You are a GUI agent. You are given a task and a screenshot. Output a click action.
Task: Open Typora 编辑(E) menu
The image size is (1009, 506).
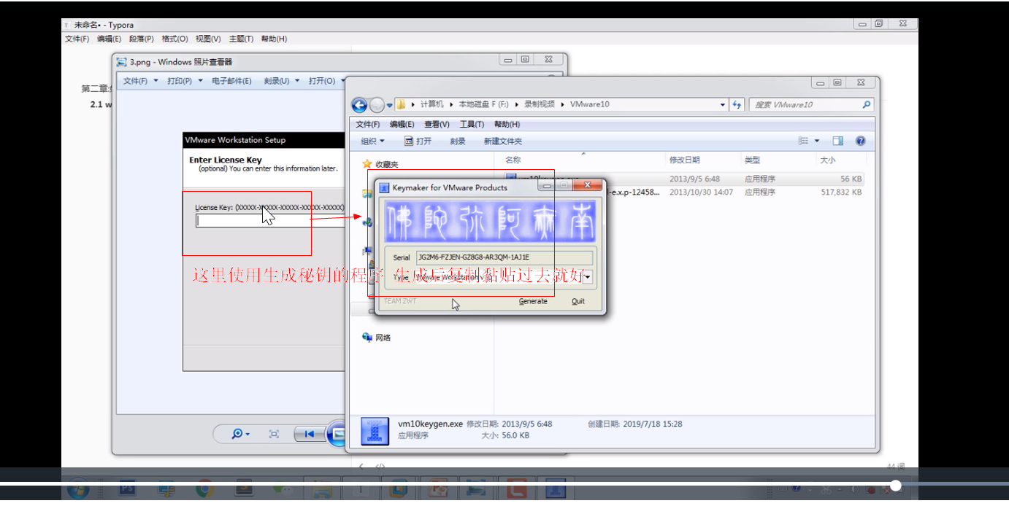(x=109, y=39)
